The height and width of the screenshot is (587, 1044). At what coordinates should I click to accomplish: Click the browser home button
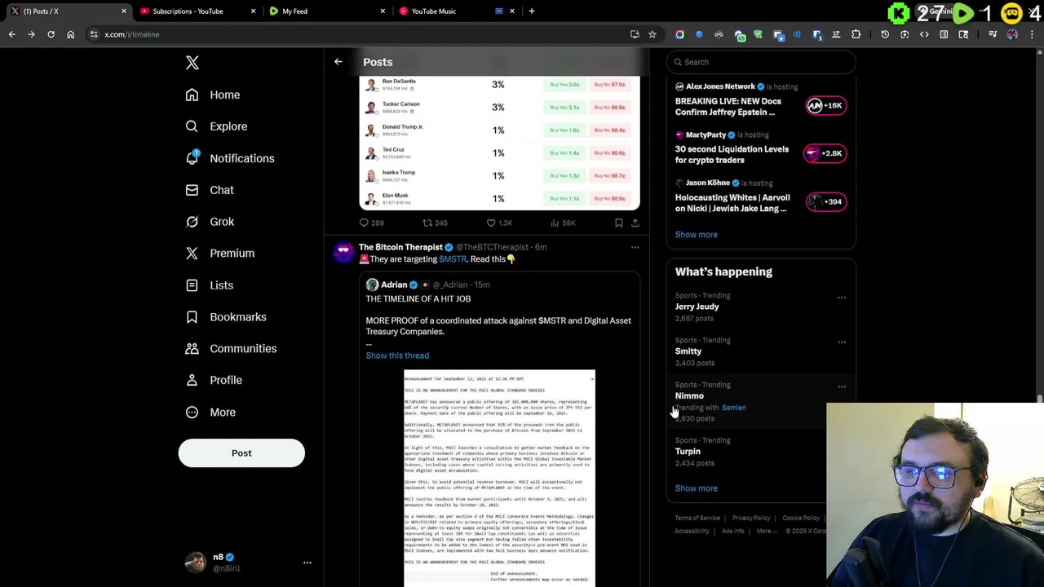[x=70, y=34]
